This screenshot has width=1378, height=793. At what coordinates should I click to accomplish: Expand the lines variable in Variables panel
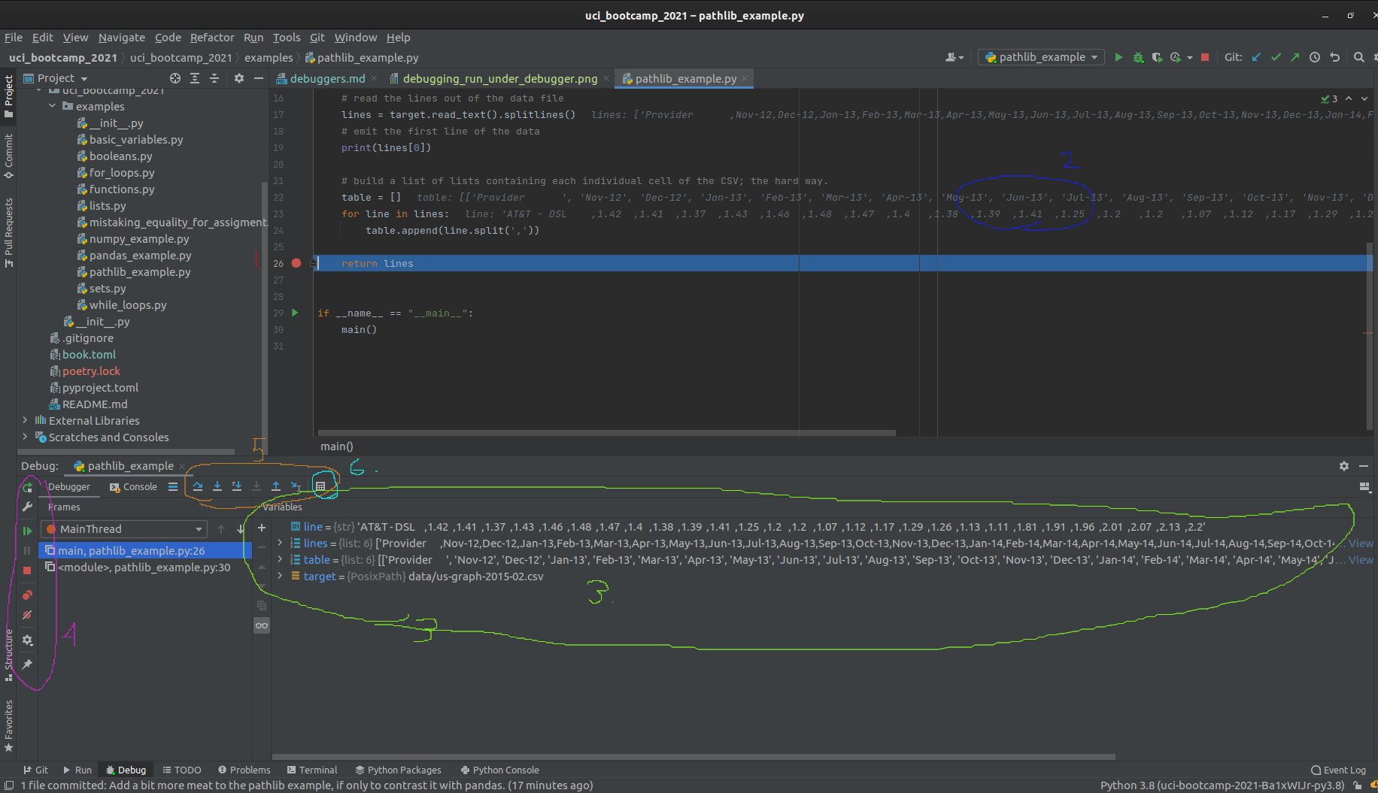pos(279,543)
